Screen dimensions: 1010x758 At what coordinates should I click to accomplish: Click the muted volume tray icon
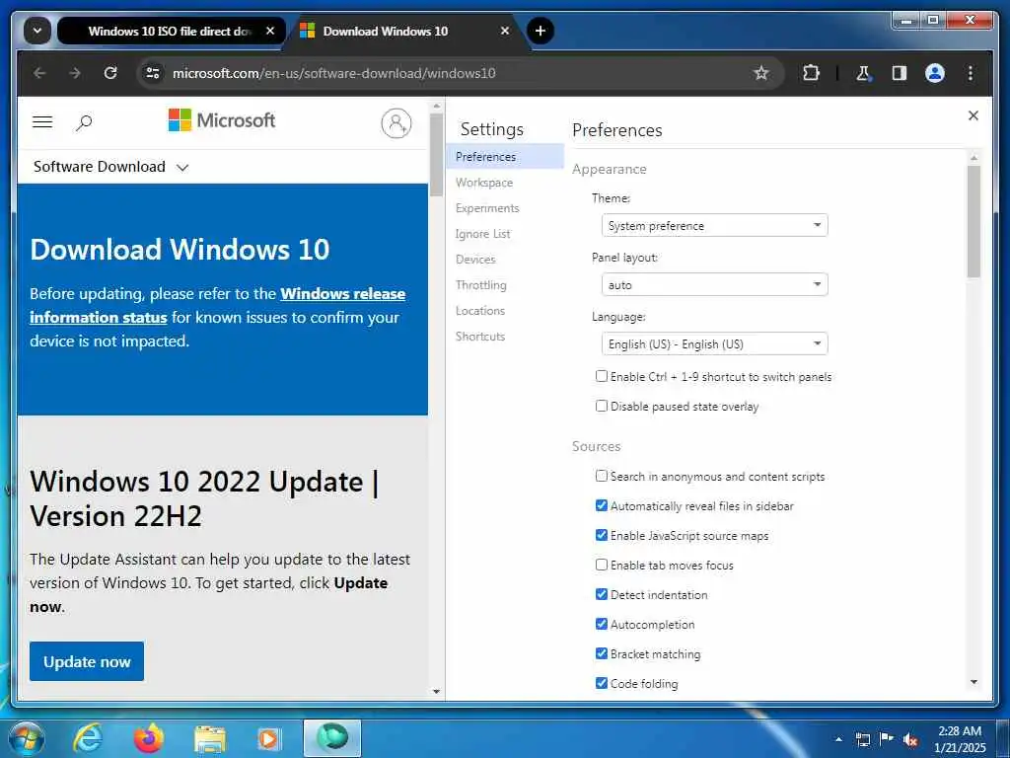click(910, 739)
